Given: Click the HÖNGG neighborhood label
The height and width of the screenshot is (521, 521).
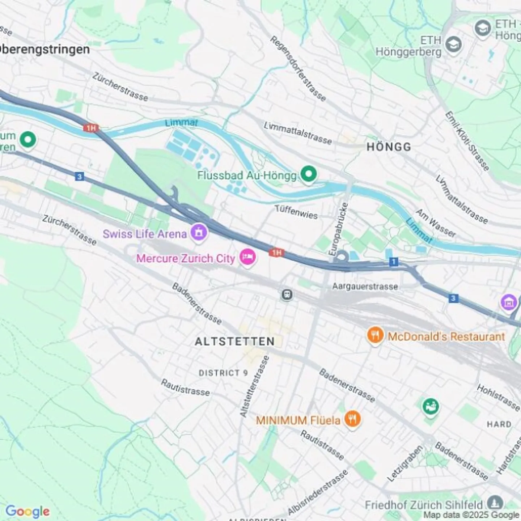Looking at the screenshot, I should pyautogui.click(x=389, y=147).
